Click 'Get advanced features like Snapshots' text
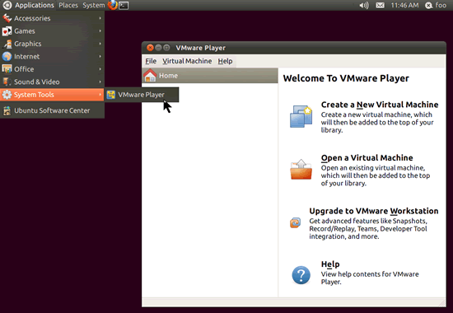The width and height of the screenshot is (453, 313). (368, 221)
